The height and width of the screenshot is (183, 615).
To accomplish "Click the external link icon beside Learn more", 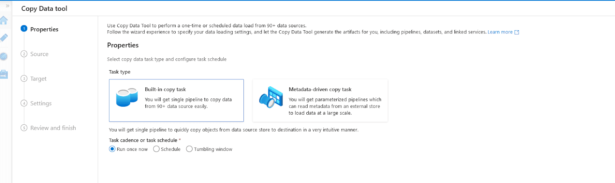I will coord(517,32).
